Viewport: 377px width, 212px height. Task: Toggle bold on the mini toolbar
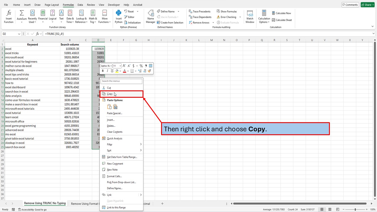(x=103, y=71)
